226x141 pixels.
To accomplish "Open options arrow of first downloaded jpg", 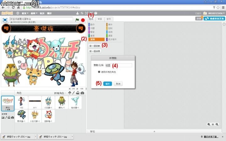I will [x=35, y=137].
